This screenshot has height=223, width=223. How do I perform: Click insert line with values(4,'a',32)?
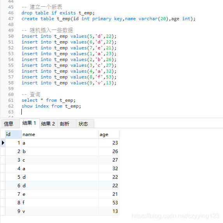pyautogui.click(x=69, y=71)
